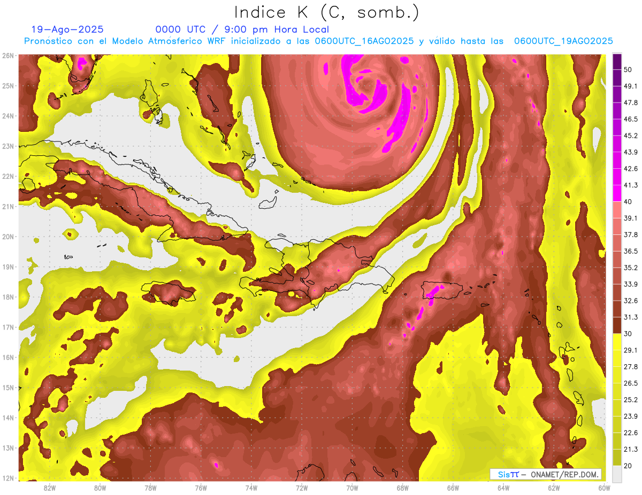Viewport: 642px width, 495px height.
Task: Select the latitude label "24N"
Action: [8, 116]
